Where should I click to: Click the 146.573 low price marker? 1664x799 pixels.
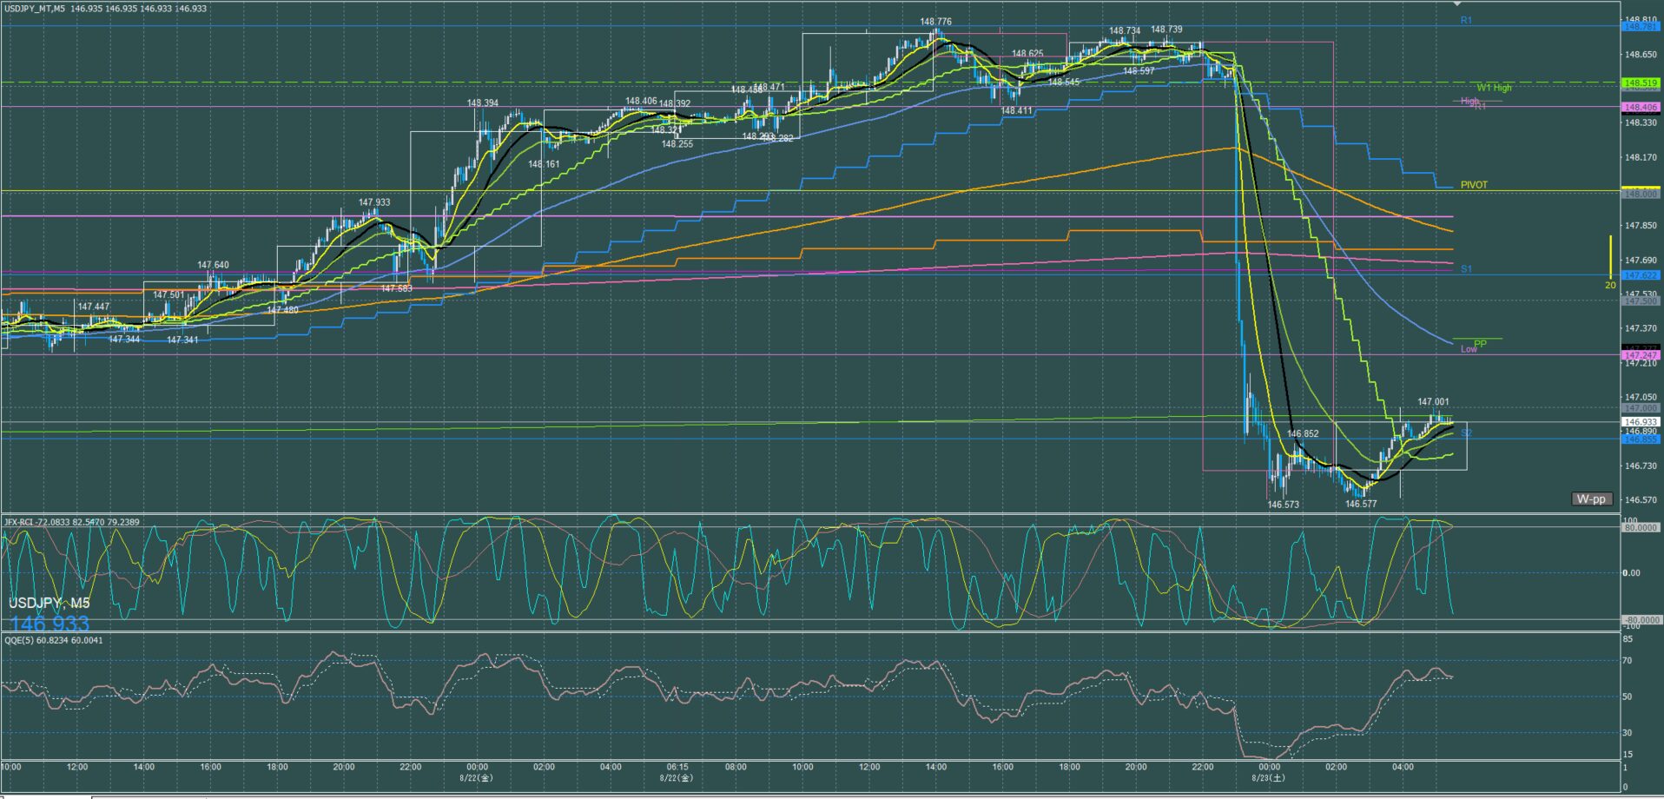coord(1283,505)
